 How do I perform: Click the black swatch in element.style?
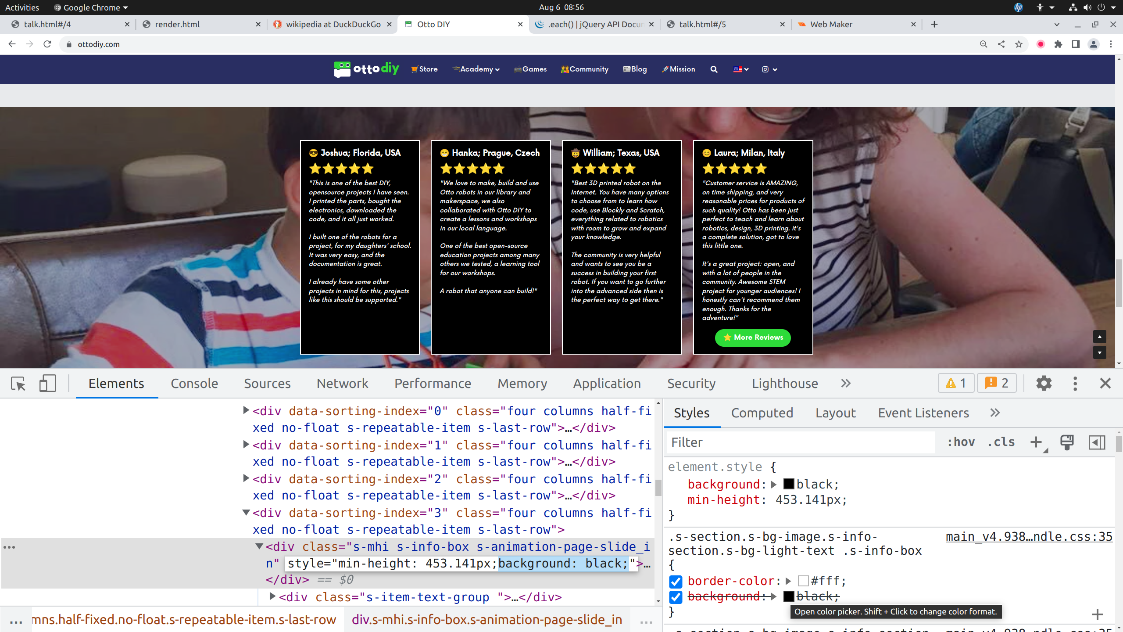[x=788, y=485]
